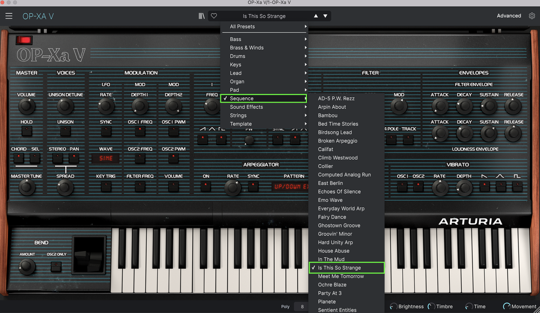Click the bend AMOUNT knob
Screen dimensions: 540x313
[x=27, y=267]
